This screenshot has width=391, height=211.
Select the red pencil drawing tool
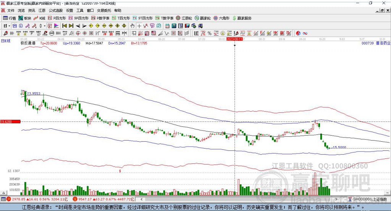point(5,34)
